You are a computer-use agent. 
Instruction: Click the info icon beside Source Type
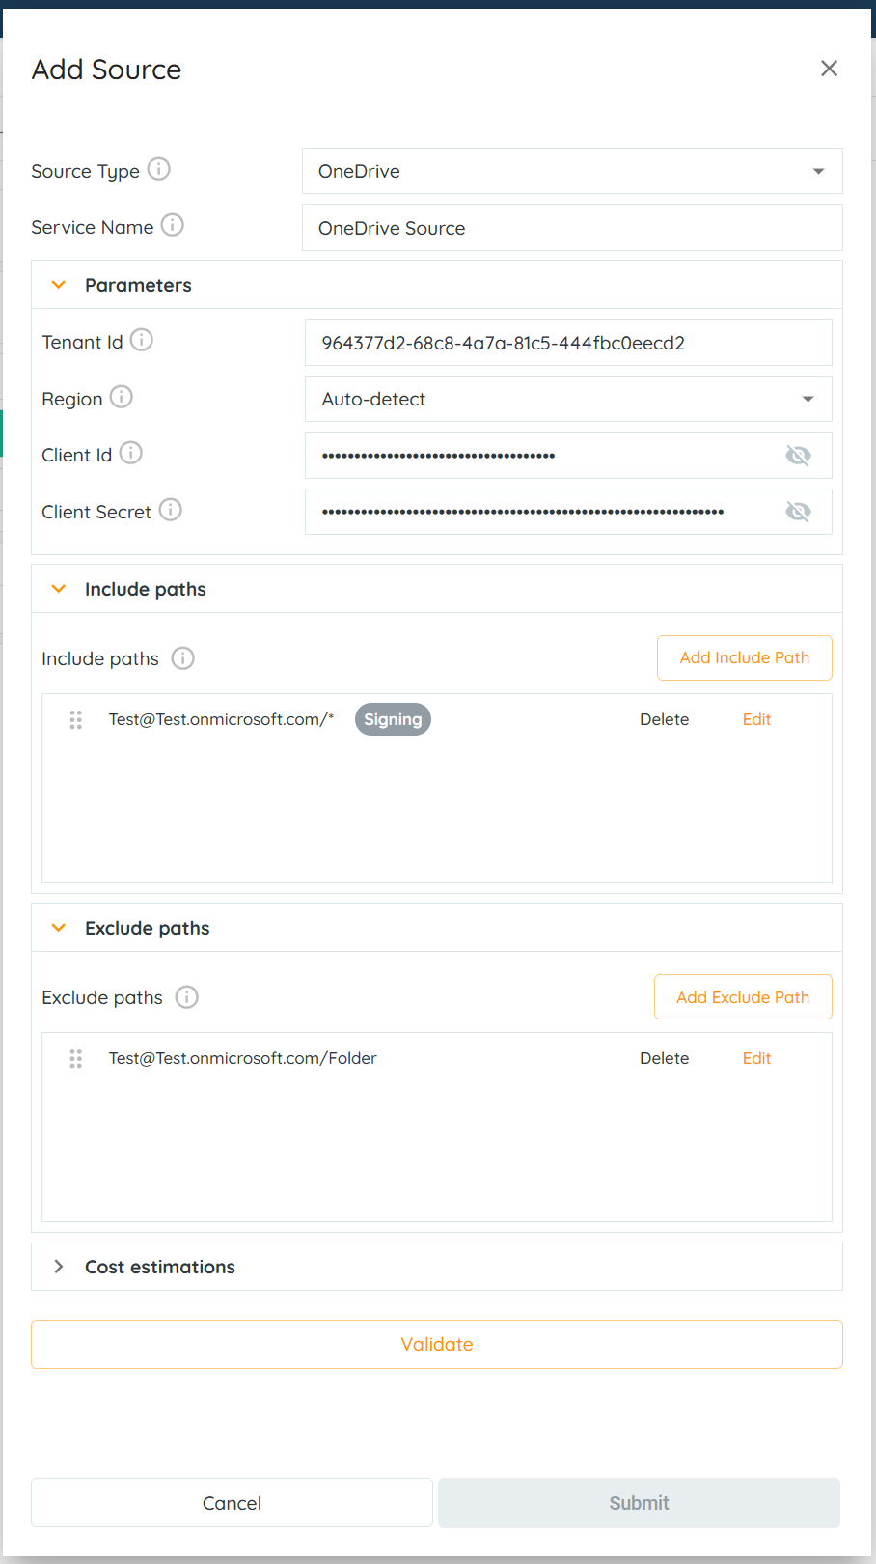159,169
